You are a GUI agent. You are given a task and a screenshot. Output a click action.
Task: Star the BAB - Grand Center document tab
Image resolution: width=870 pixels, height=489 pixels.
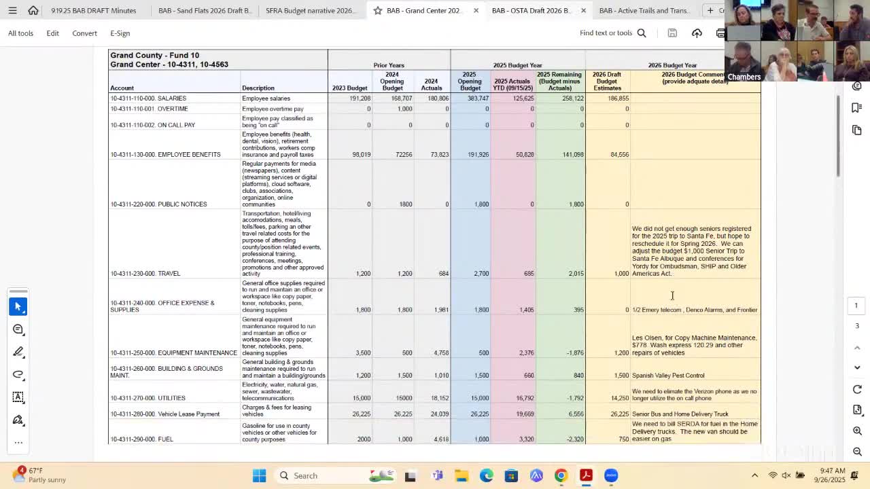tap(377, 10)
